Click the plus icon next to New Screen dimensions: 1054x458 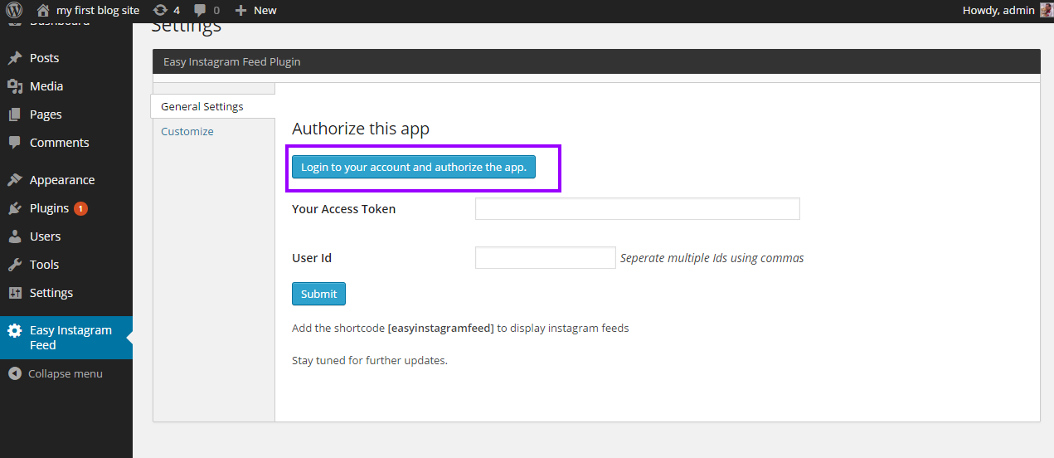click(x=240, y=10)
